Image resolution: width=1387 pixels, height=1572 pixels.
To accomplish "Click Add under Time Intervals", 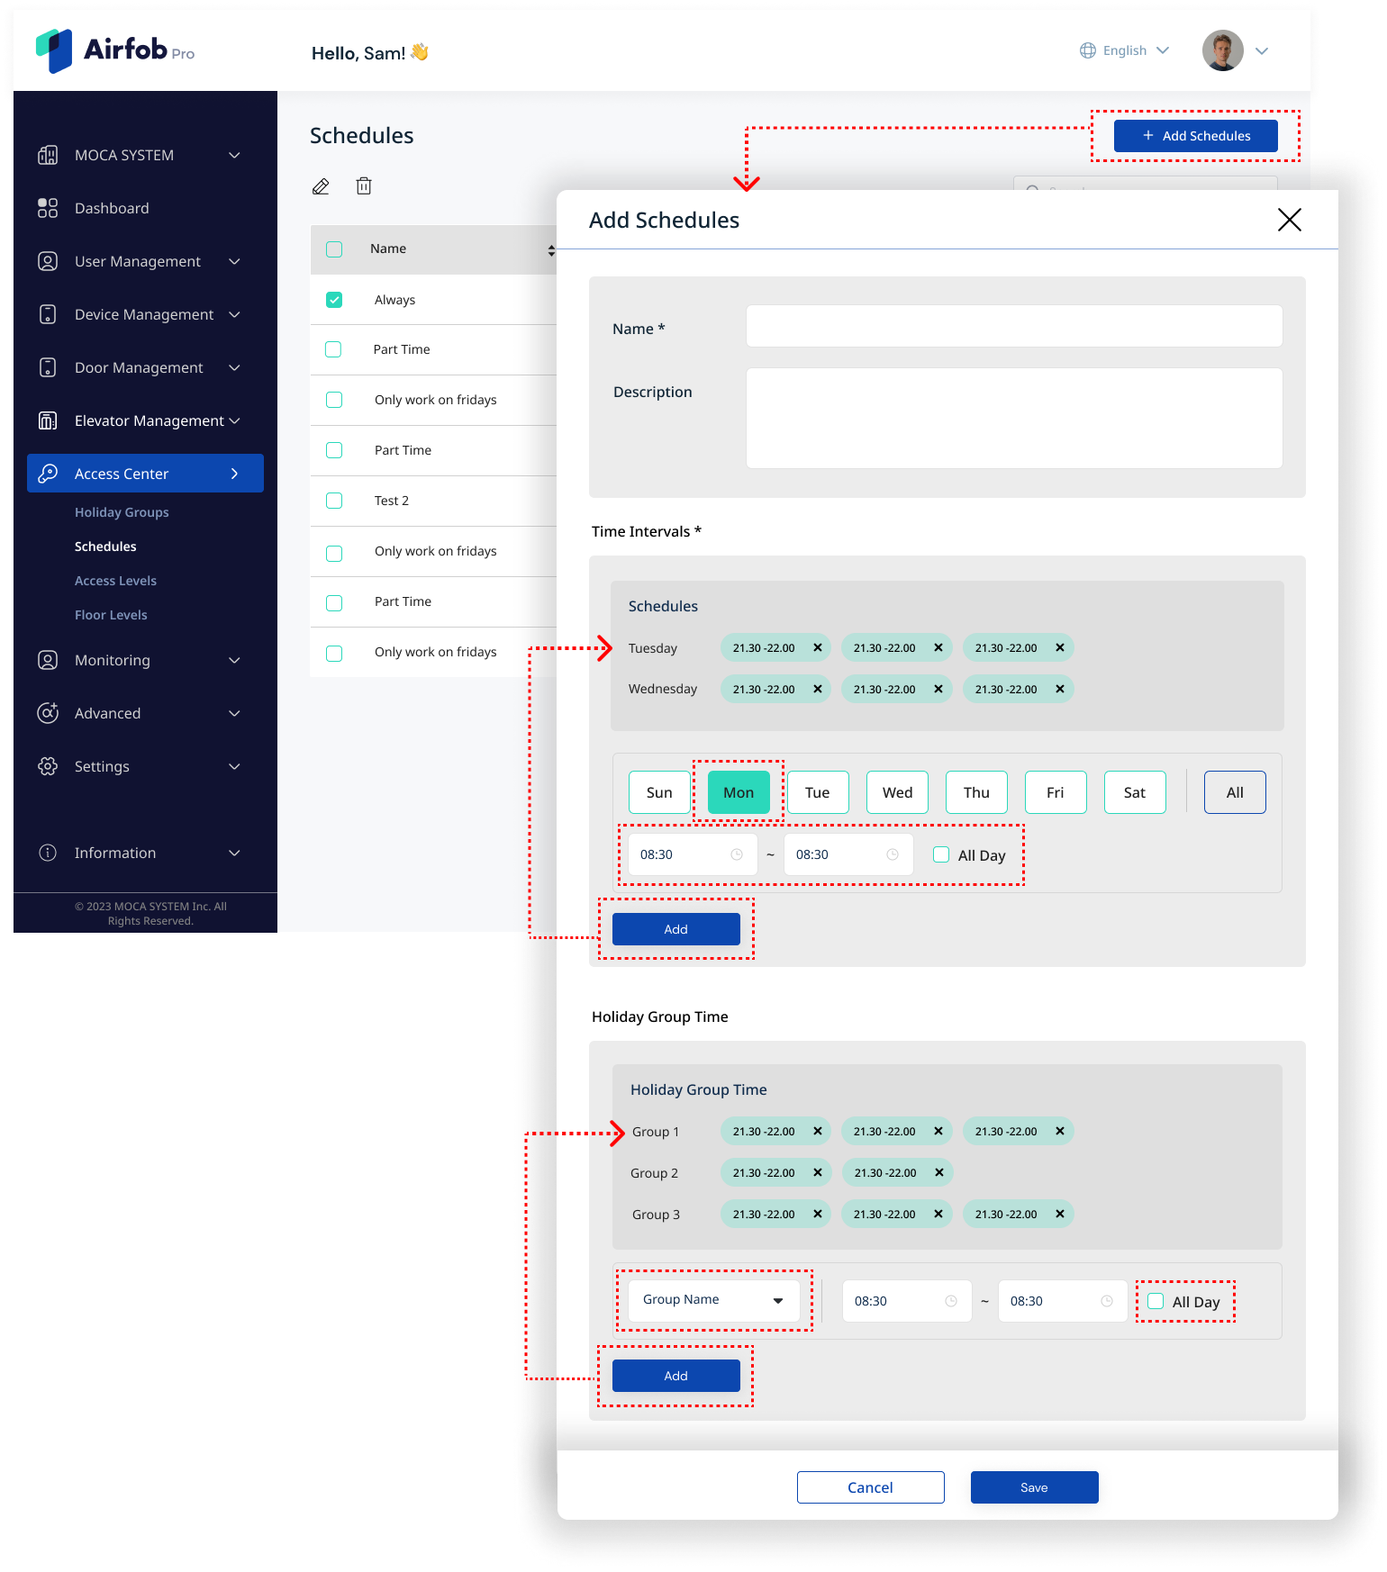I will [x=676, y=929].
